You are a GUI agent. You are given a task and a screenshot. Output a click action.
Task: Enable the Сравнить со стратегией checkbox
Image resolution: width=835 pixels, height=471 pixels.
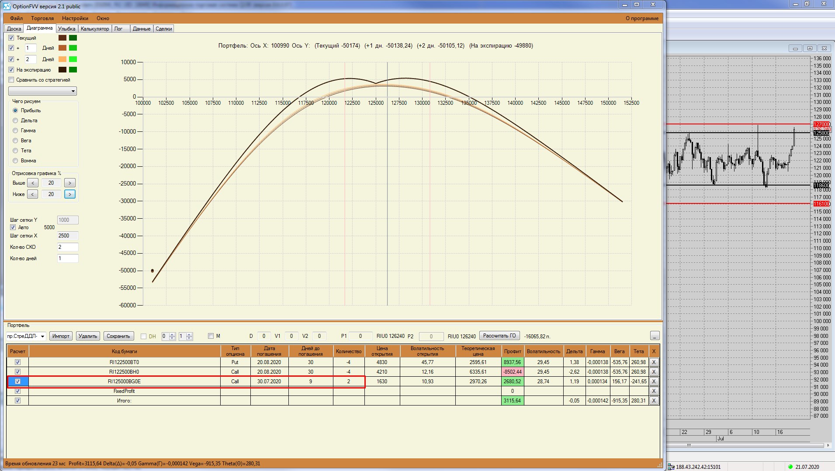(x=11, y=80)
